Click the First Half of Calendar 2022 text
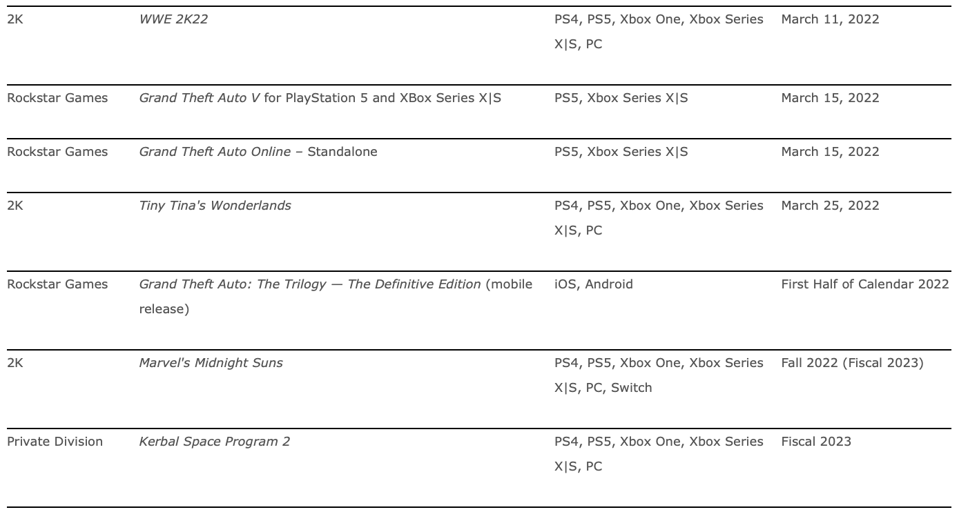Viewport: 968px width, 512px height. click(864, 284)
